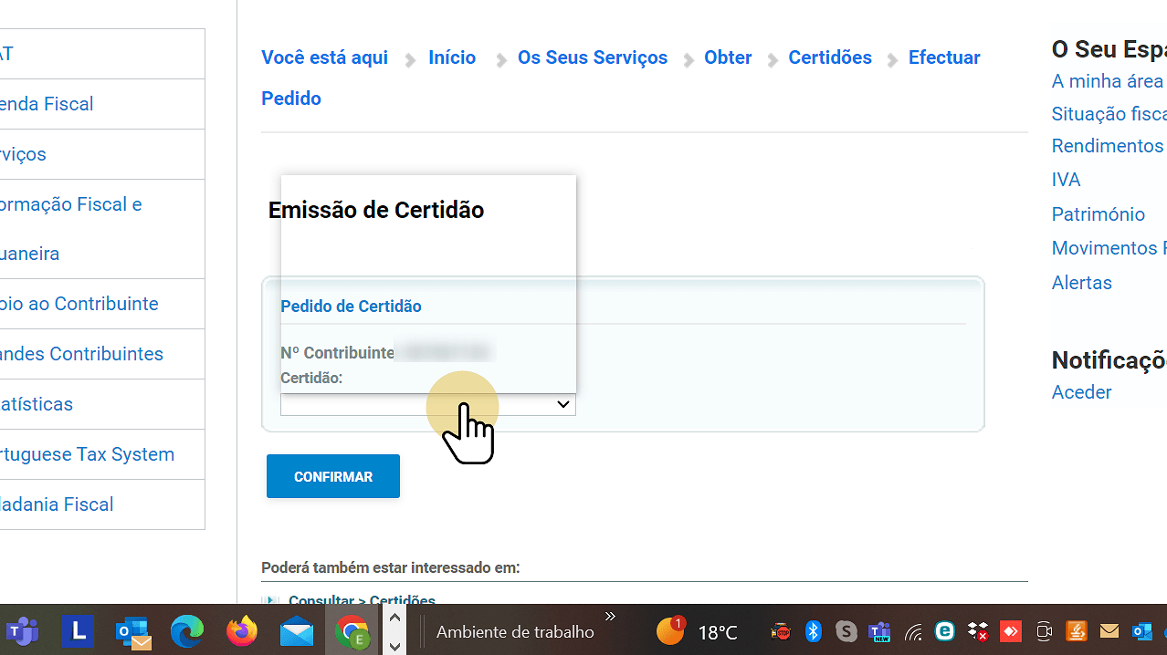Launch Microsoft Teams from system tray
The image size is (1167, 655).
pos(879,631)
